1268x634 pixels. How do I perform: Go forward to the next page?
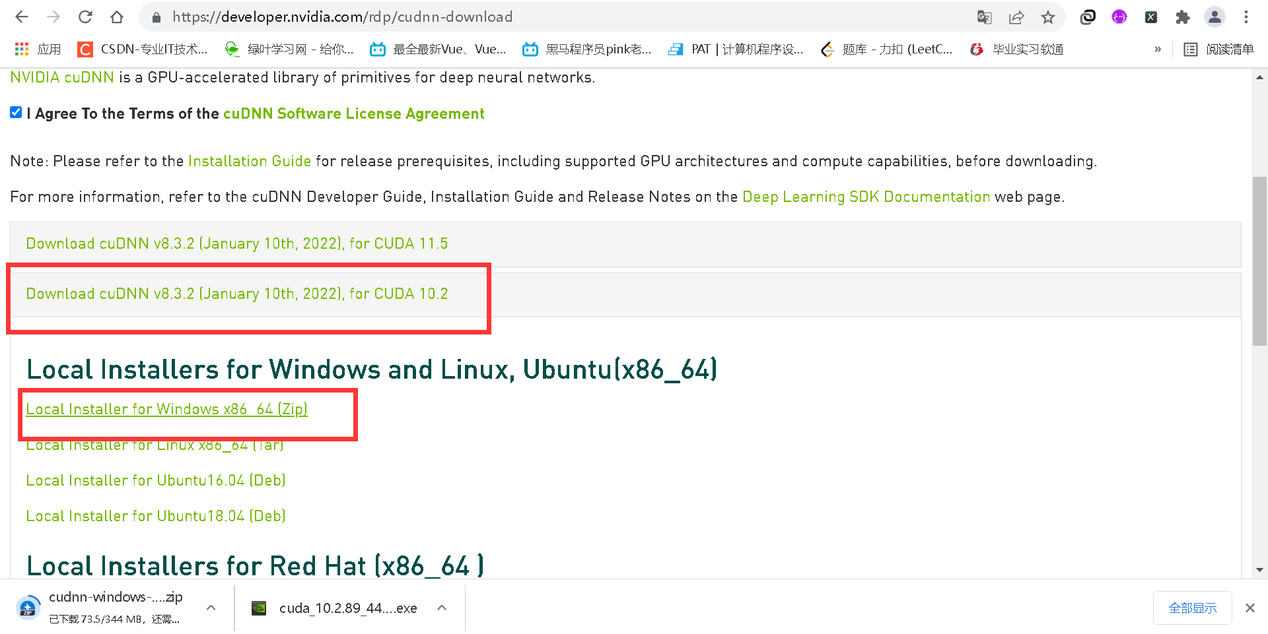(x=53, y=17)
